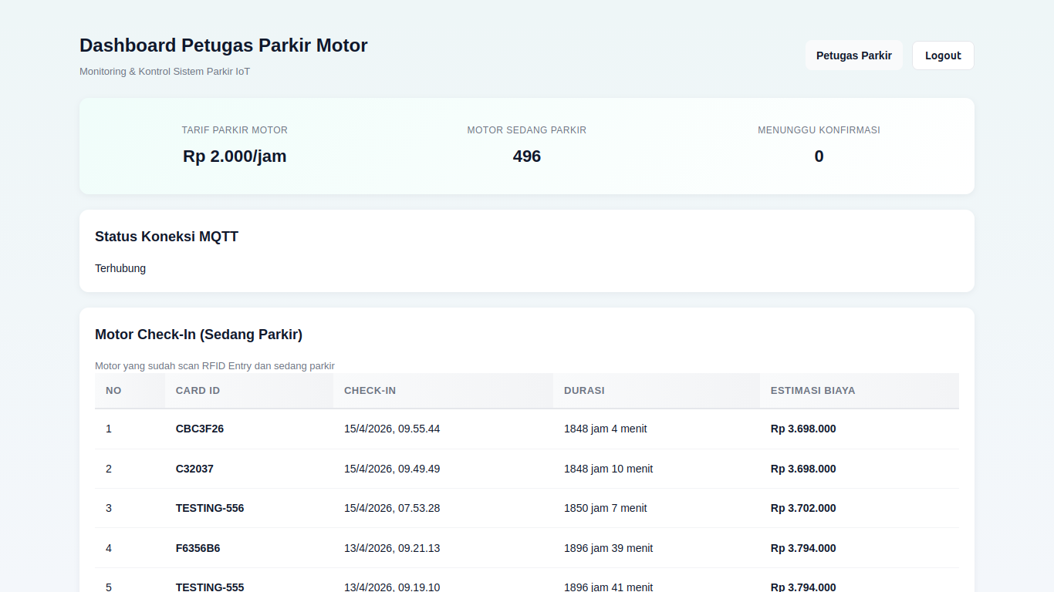Click duration 1896 jam 39 menit
The height and width of the screenshot is (592, 1054).
click(608, 548)
